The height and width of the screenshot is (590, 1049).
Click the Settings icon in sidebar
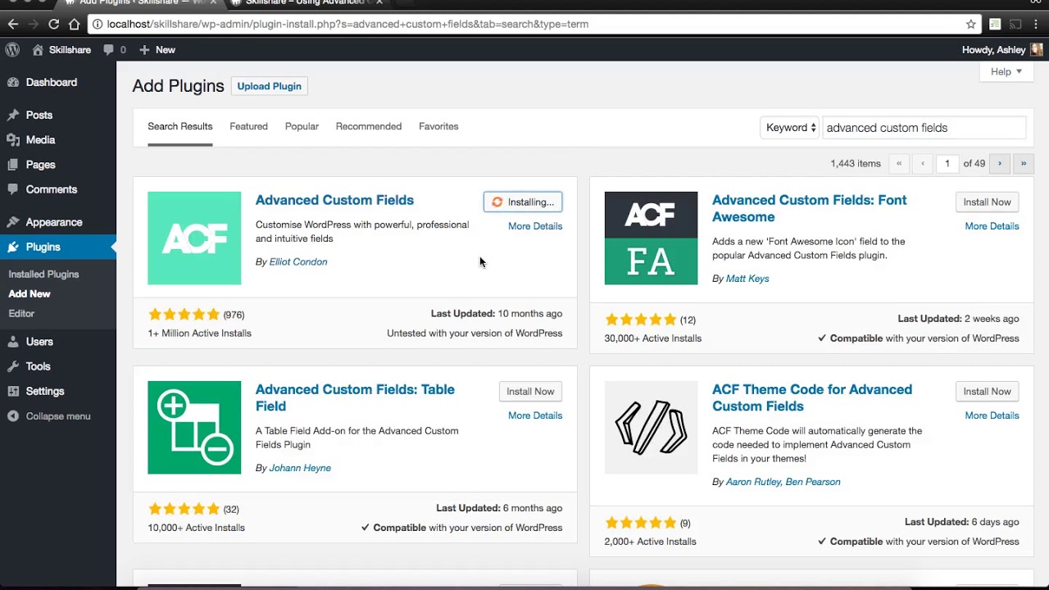13,391
